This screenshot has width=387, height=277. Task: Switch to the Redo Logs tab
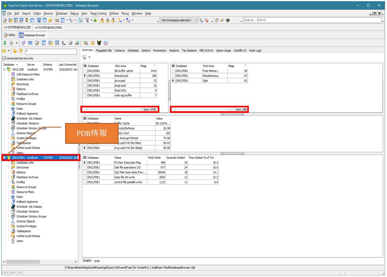(255, 51)
